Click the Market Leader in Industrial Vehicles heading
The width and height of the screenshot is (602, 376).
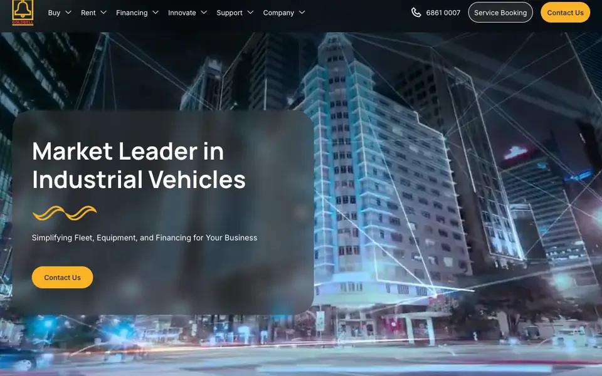coord(139,165)
